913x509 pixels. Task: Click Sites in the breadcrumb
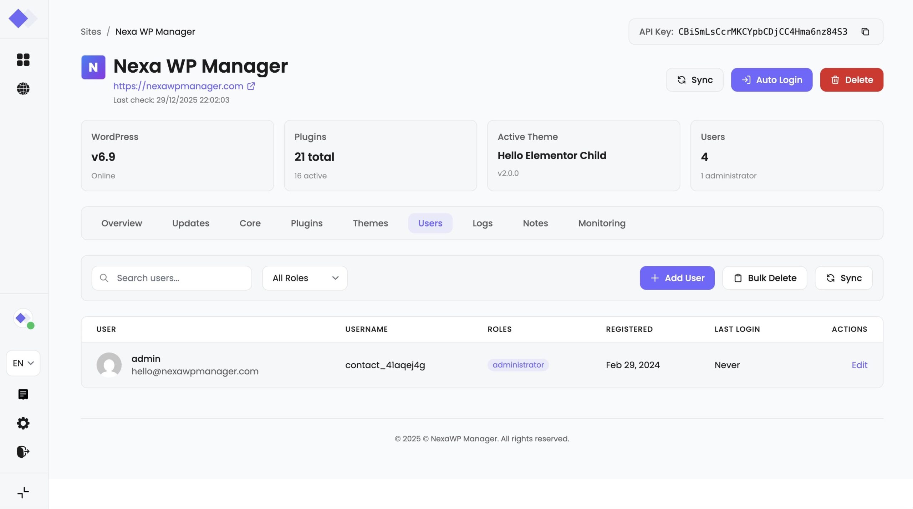(x=91, y=32)
